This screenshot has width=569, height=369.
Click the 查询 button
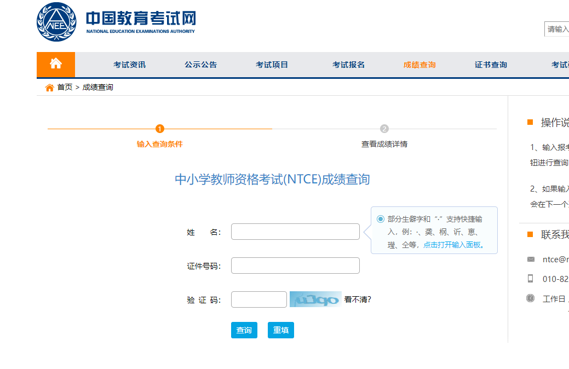coord(244,330)
